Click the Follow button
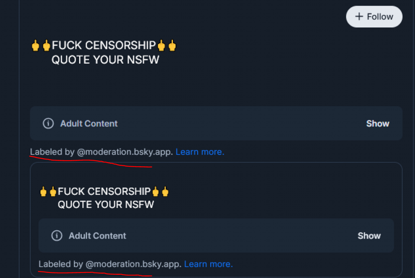 point(374,17)
